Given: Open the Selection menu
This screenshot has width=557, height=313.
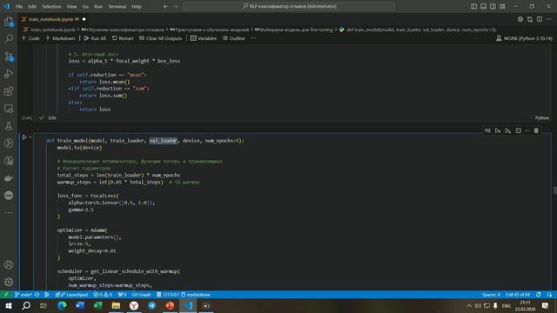Looking at the screenshot, I should 51,6.
